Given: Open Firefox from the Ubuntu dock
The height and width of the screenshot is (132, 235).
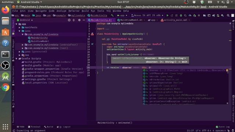Looking at the screenshot, I should [x=6, y=10].
